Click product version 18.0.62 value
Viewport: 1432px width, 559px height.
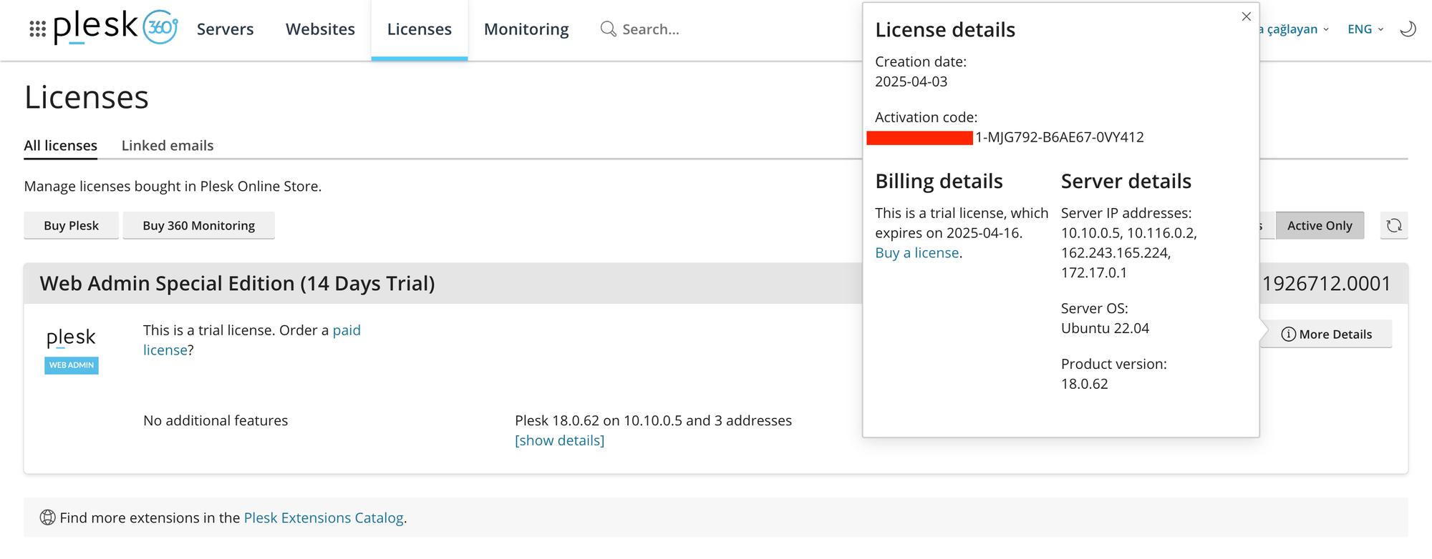pos(1084,384)
